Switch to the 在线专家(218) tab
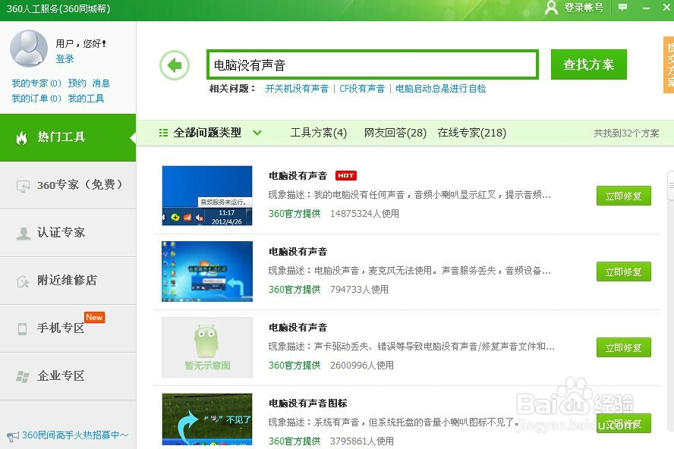 471,133
